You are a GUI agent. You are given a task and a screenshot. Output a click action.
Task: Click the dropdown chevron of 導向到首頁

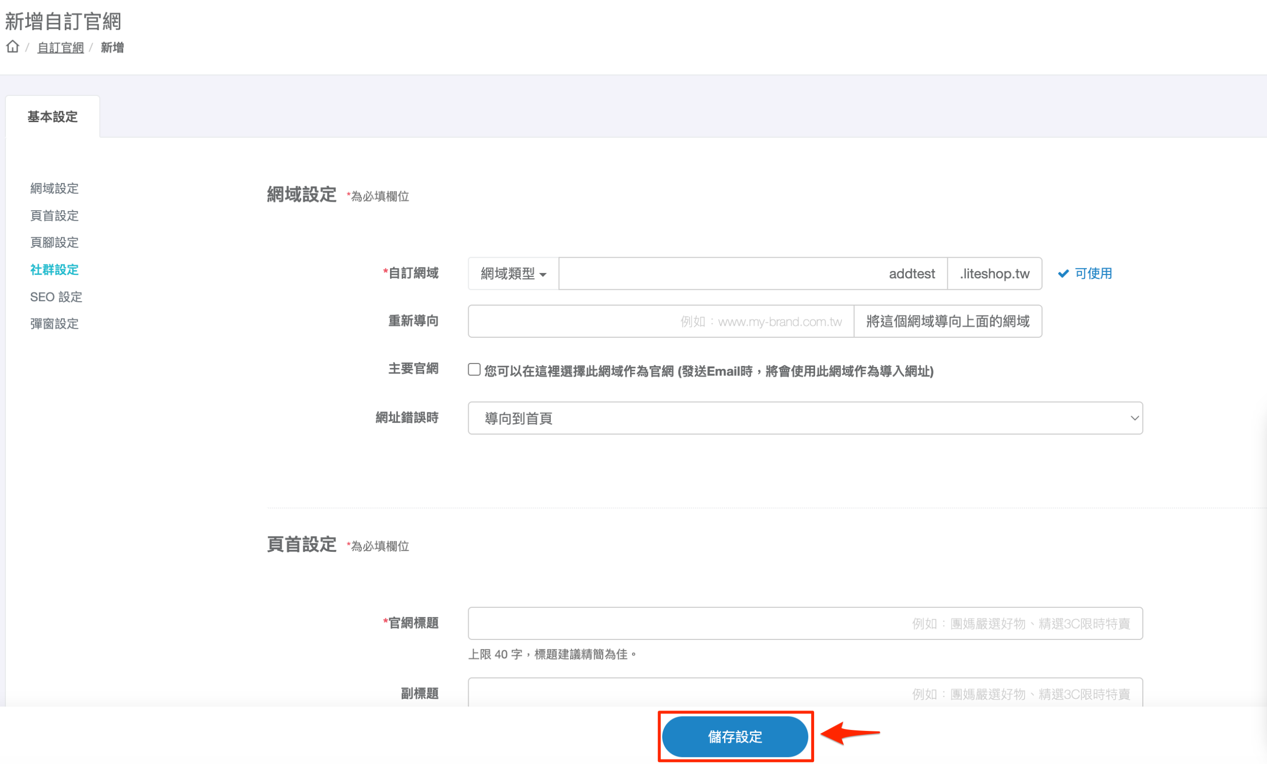pyautogui.click(x=1134, y=418)
